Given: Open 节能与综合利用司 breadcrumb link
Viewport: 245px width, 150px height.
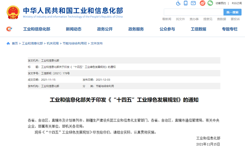Looking at the screenshot, I should tap(75, 43).
